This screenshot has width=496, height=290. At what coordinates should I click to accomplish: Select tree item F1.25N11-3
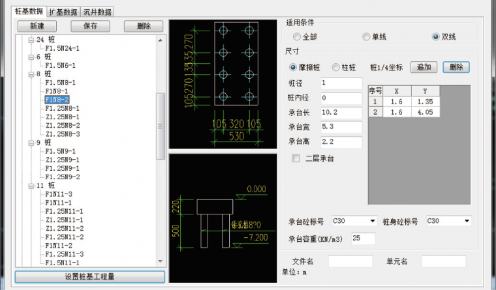[64, 254]
